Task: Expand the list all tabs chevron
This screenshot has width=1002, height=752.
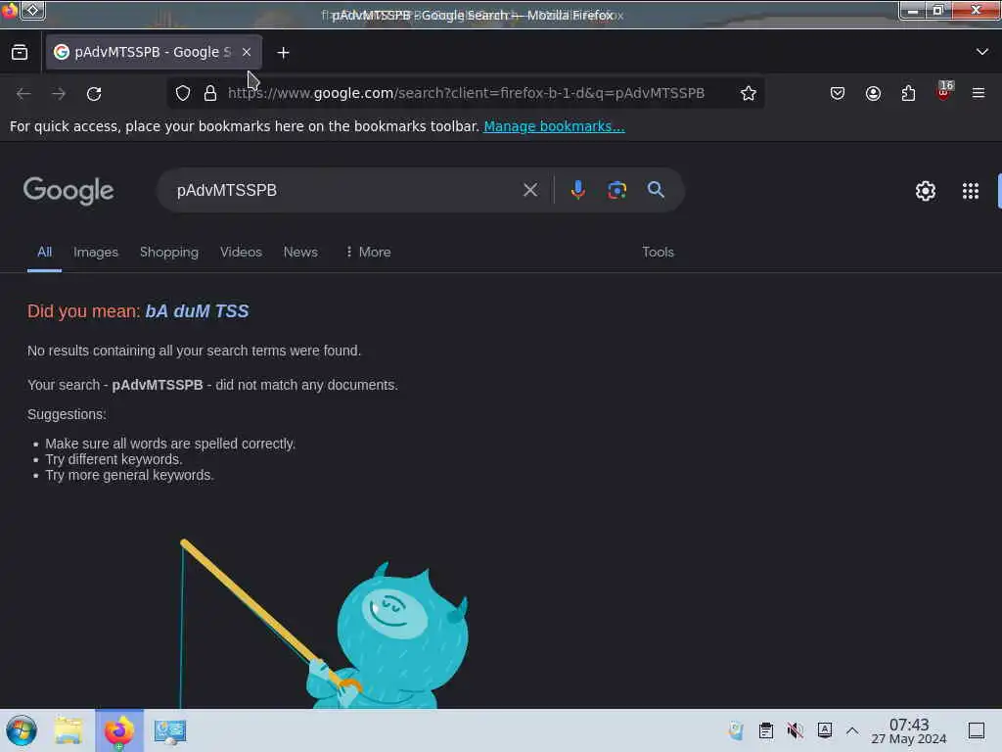Action: (x=982, y=52)
